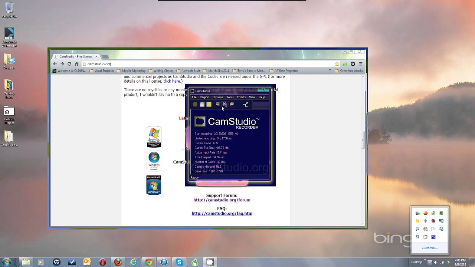This screenshot has width=475, height=267.
Task: Close the CamStudio - Free Screen tab
Action: pos(96,56)
